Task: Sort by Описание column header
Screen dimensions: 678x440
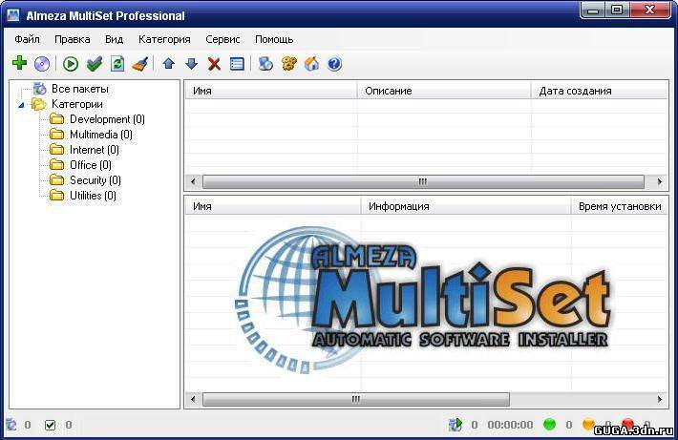Action: click(444, 91)
